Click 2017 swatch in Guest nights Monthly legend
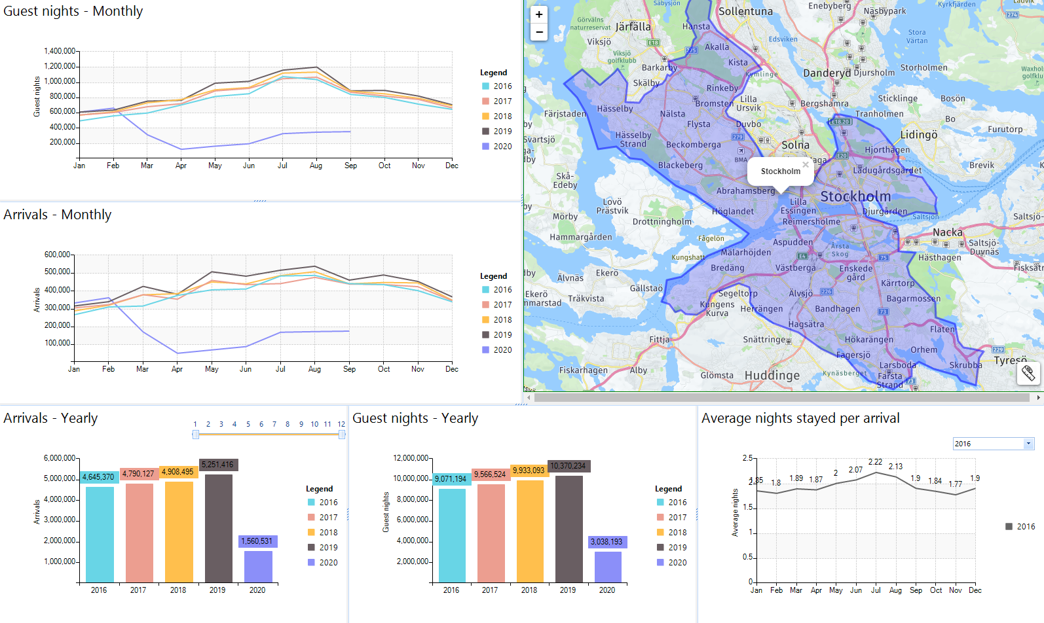Image resolution: width=1044 pixels, height=623 pixels. click(x=485, y=101)
